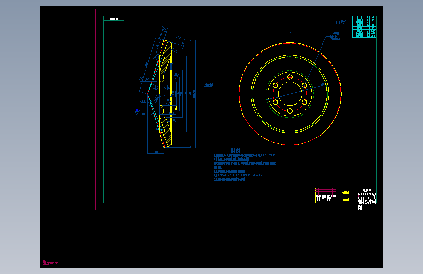Select the small label box at the frame's top left

pyautogui.click(x=114, y=19)
